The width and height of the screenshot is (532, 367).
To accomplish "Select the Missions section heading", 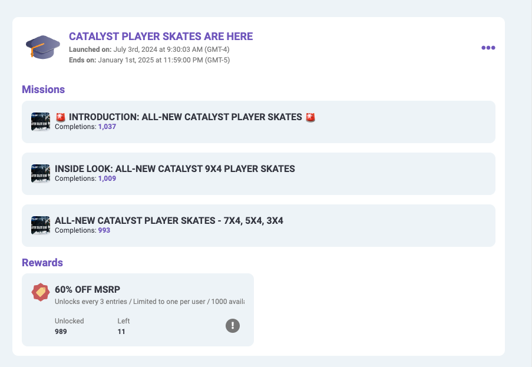I will pos(43,90).
